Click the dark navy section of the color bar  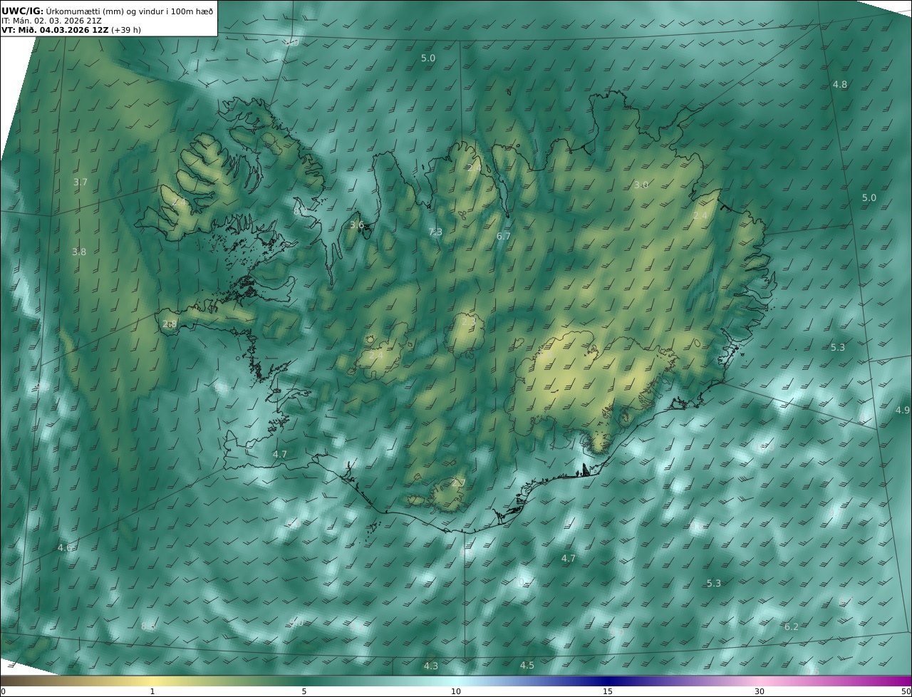(608, 681)
